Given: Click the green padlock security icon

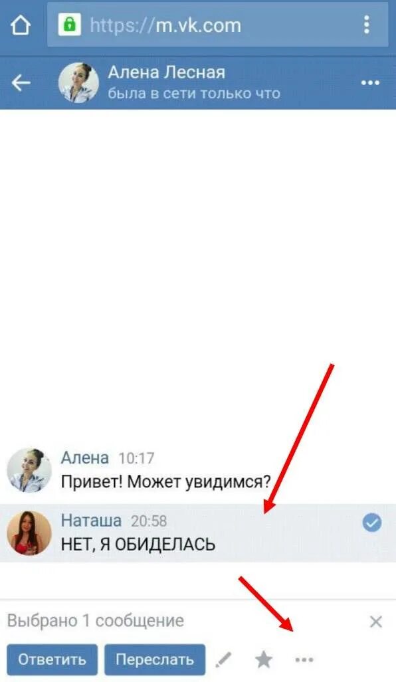Looking at the screenshot, I should pyautogui.click(x=69, y=25).
